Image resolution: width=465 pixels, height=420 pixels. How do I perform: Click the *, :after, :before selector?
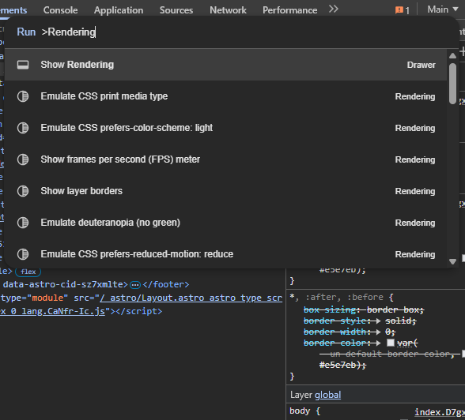pos(336,297)
